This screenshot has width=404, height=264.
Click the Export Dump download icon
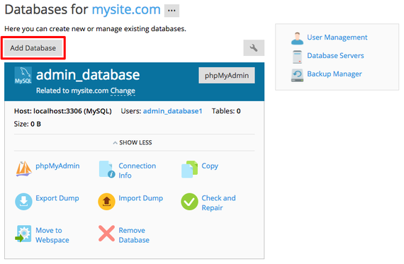23,202
